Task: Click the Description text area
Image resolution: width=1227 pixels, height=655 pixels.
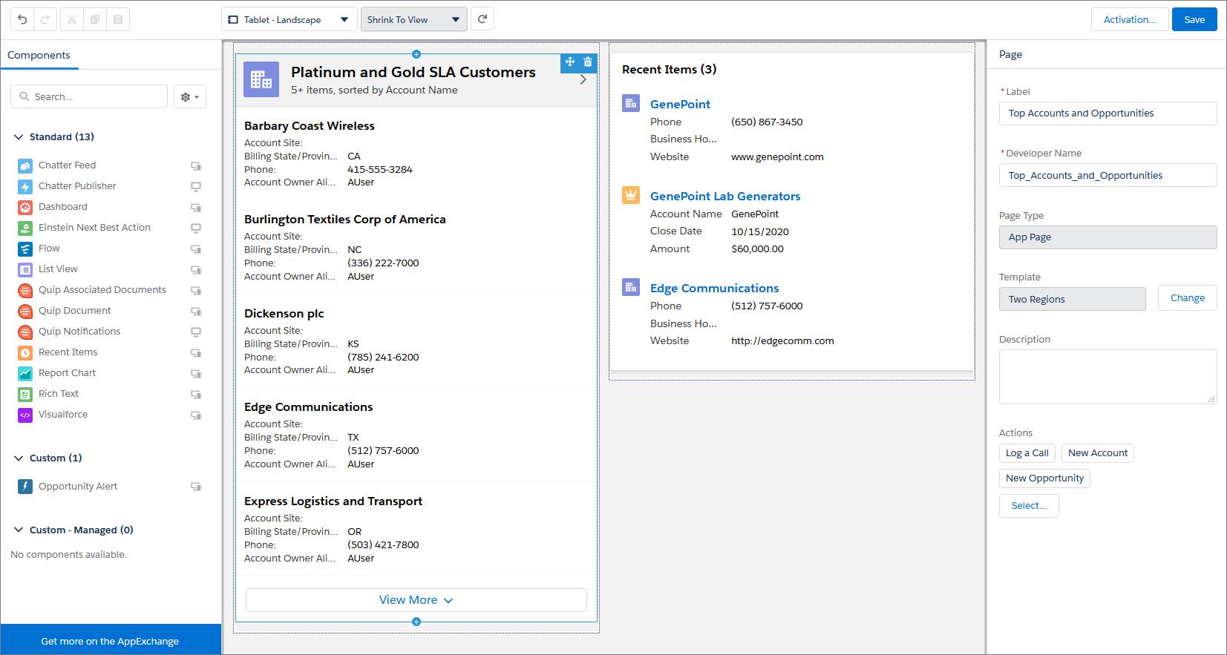Action: tap(1107, 377)
